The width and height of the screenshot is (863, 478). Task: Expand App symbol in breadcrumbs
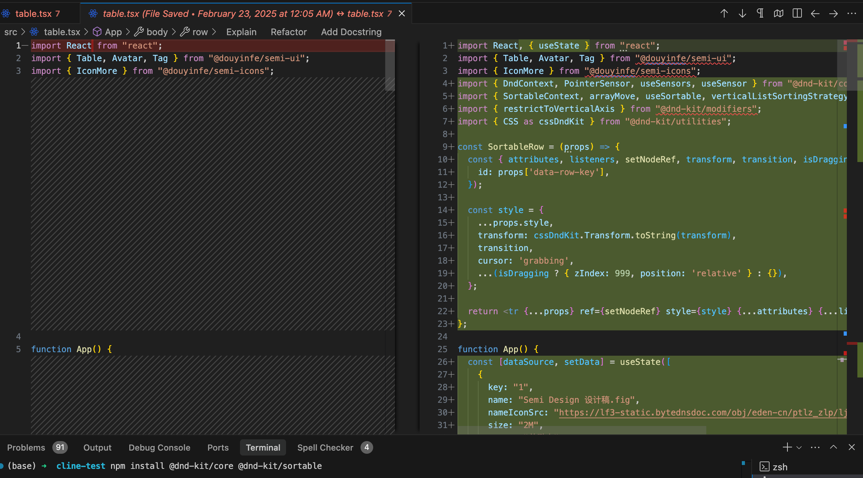pos(113,32)
